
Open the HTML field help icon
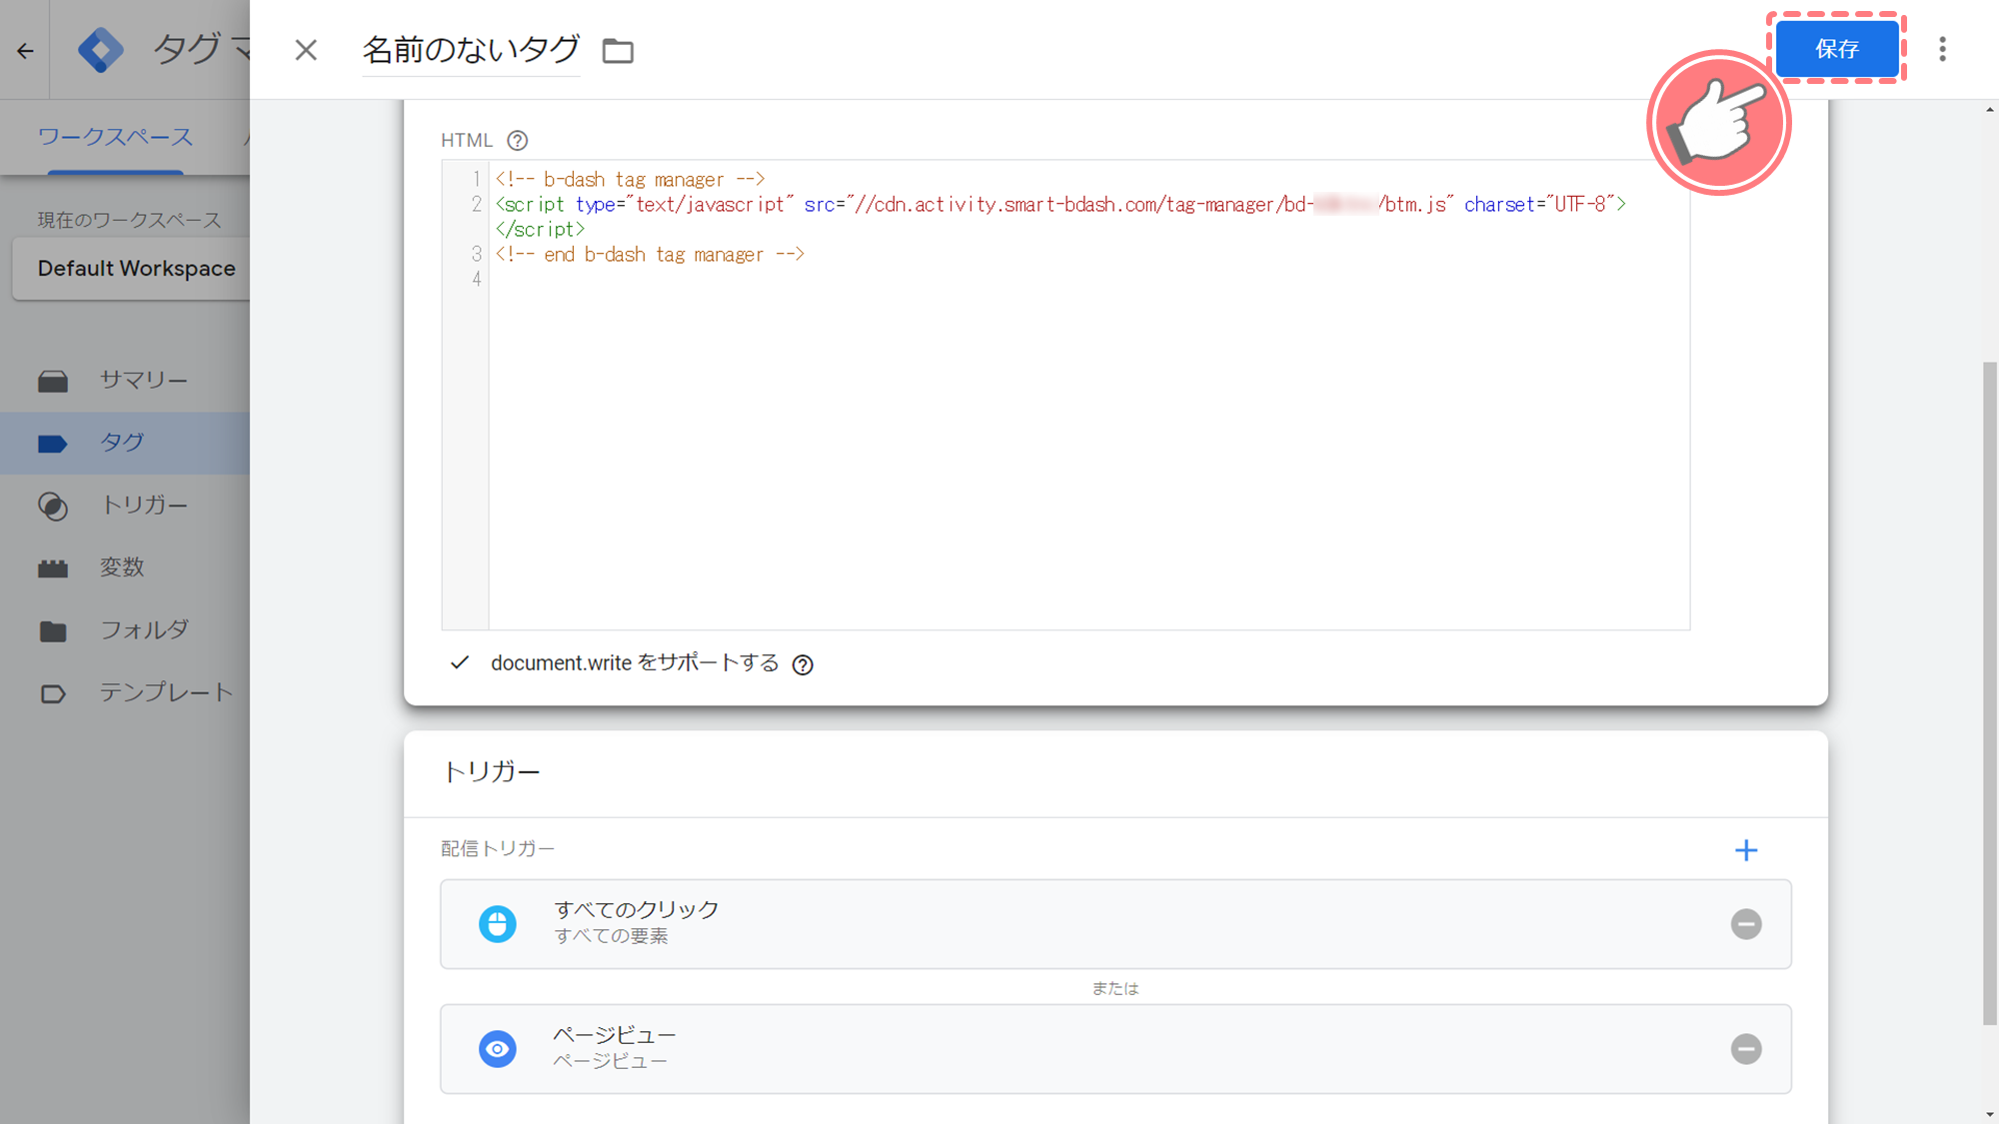(517, 141)
